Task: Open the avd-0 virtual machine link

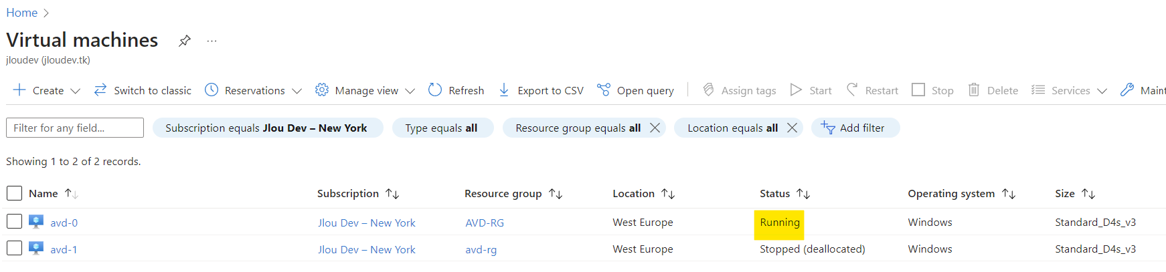Action: (x=64, y=223)
